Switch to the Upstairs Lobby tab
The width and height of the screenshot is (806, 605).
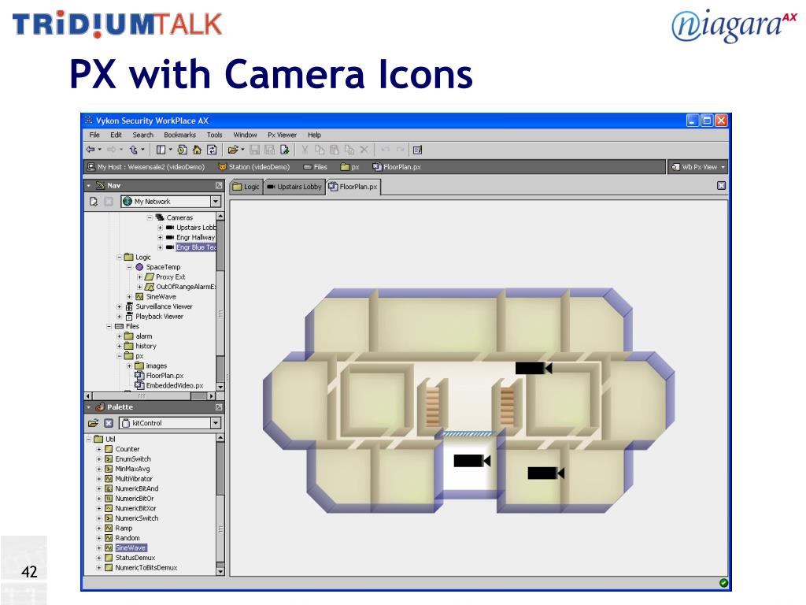[294, 187]
